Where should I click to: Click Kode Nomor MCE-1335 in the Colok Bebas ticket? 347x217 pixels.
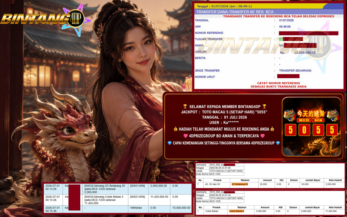(215, 201)
